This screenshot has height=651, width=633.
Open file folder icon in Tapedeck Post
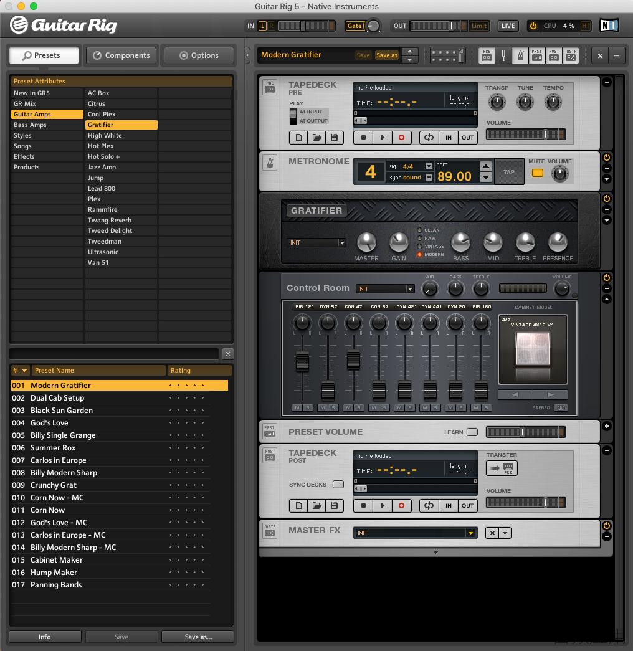[x=316, y=506]
